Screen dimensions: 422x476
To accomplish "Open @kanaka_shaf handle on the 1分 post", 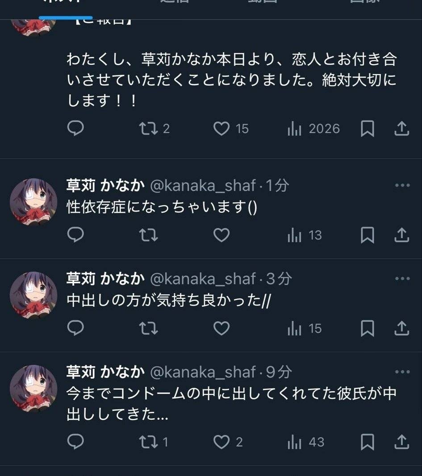I will (x=203, y=186).
